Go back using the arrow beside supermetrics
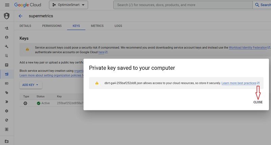271x145 pixels. (x=21, y=16)
